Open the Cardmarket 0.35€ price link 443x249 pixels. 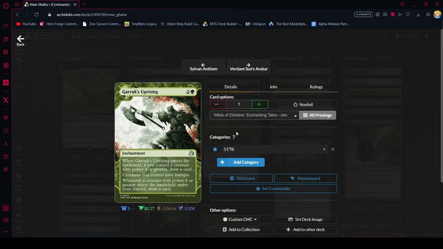tap(187, 209)
